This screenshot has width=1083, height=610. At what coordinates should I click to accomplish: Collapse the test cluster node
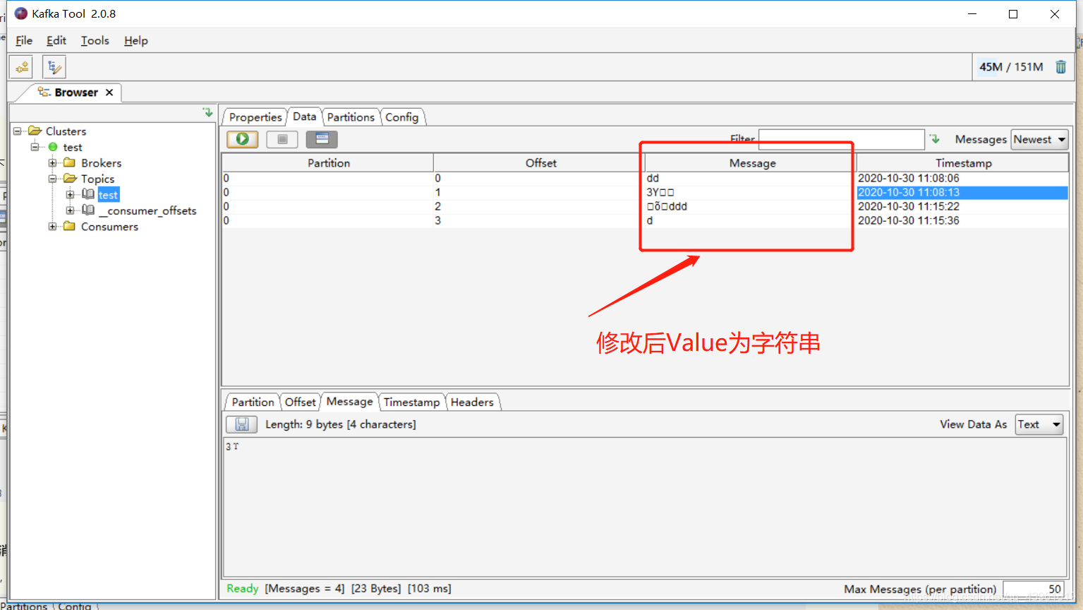pyautogui.click(x=35, y=147)
